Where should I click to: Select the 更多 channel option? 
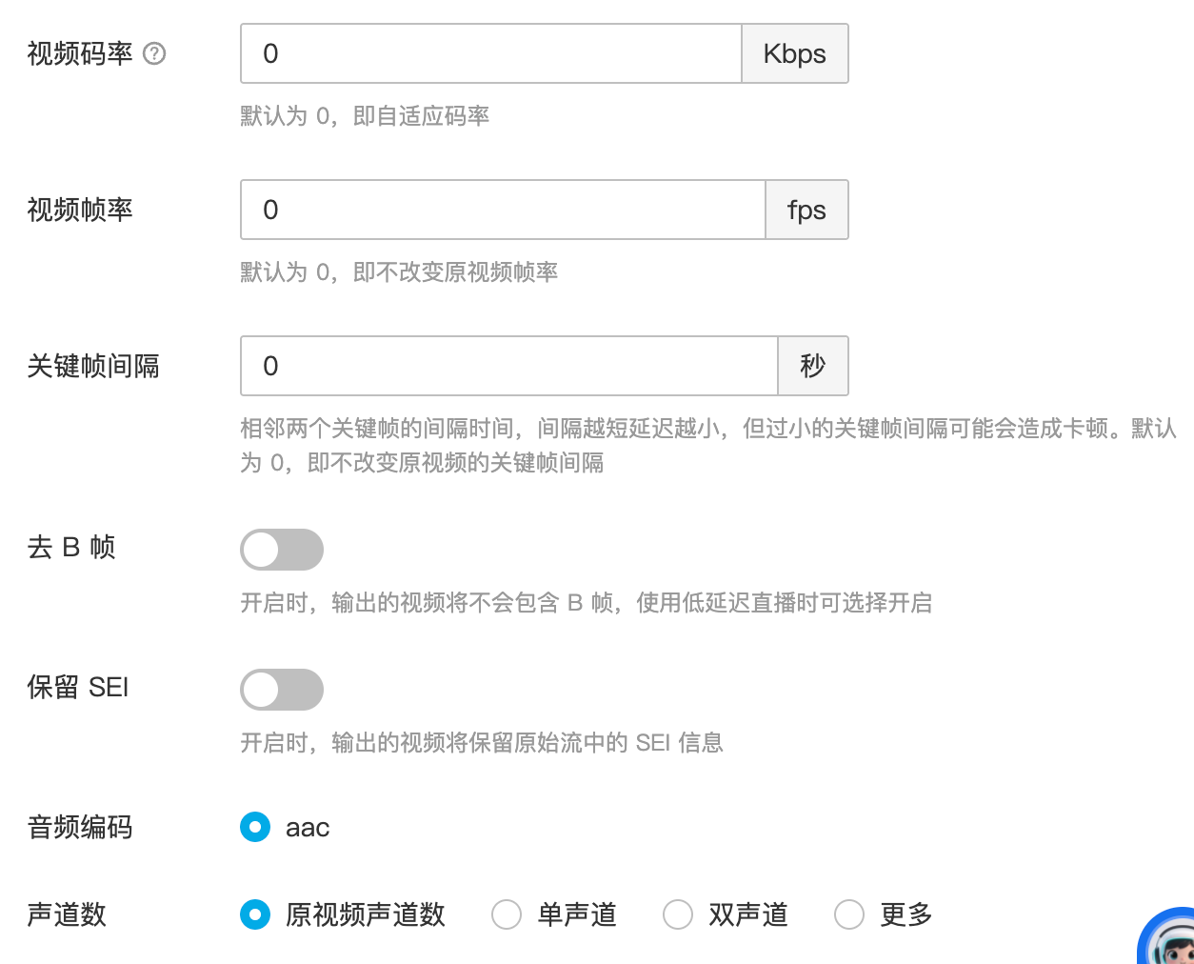848,914
